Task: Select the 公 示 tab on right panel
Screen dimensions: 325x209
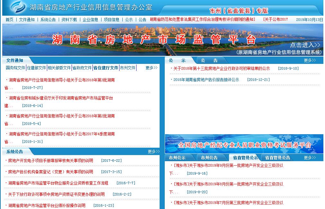Action: (x=177, y=60)
